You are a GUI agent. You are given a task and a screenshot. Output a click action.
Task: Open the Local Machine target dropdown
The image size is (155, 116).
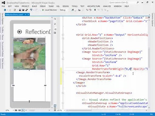point(58,10)
